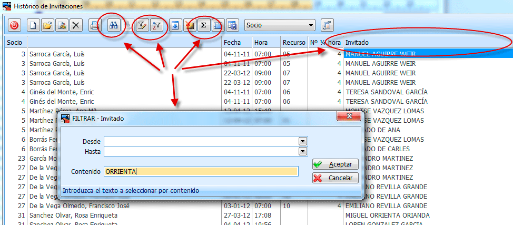Click the printer icon

pos(94,25)
